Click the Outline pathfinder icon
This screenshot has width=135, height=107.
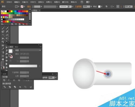click(25, 87)
